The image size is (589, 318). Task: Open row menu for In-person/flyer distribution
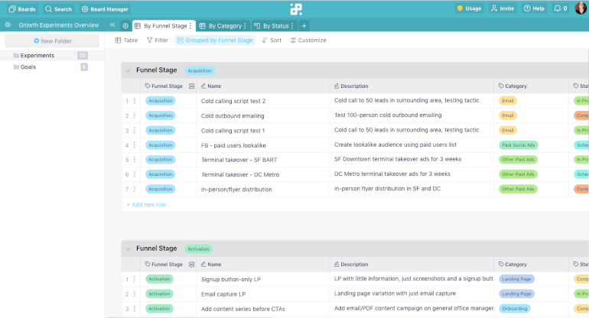(135, 189)
